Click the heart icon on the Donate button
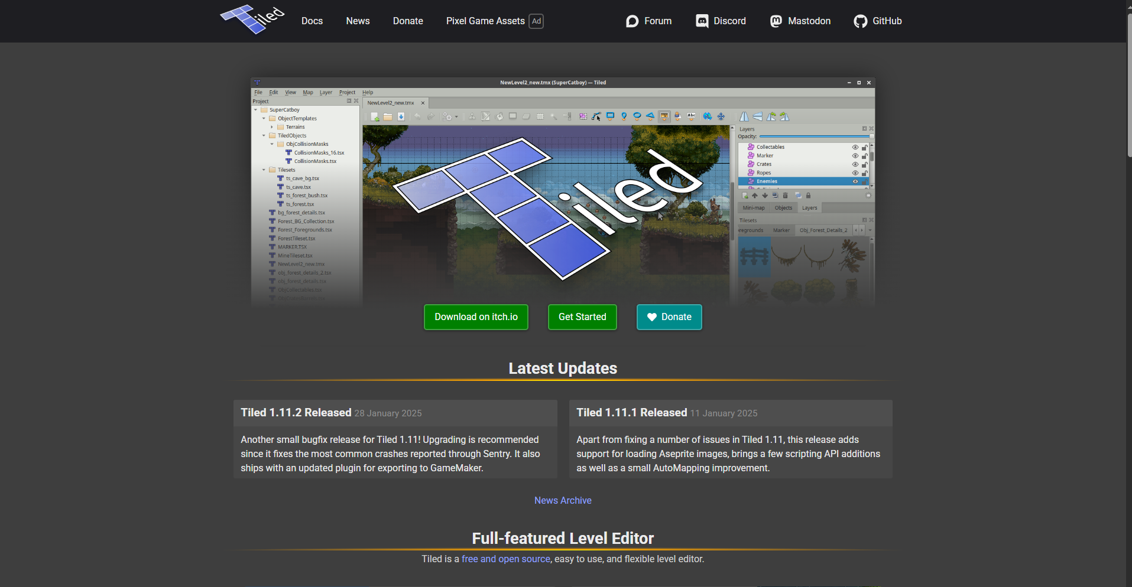This screenshot has width=1132, height=587. pos(652,317)
